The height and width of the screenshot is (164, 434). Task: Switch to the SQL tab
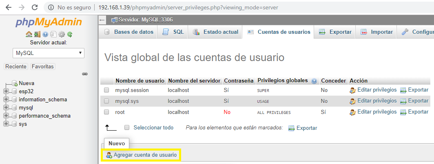pyautogui.click(x=173, y=32)
